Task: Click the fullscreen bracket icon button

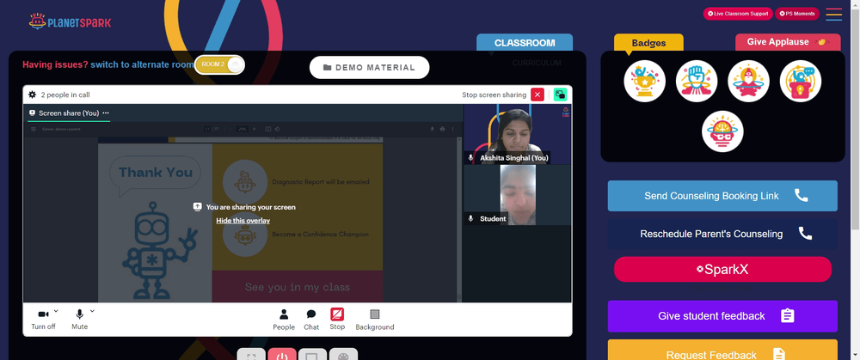Action: pos(251,355)
